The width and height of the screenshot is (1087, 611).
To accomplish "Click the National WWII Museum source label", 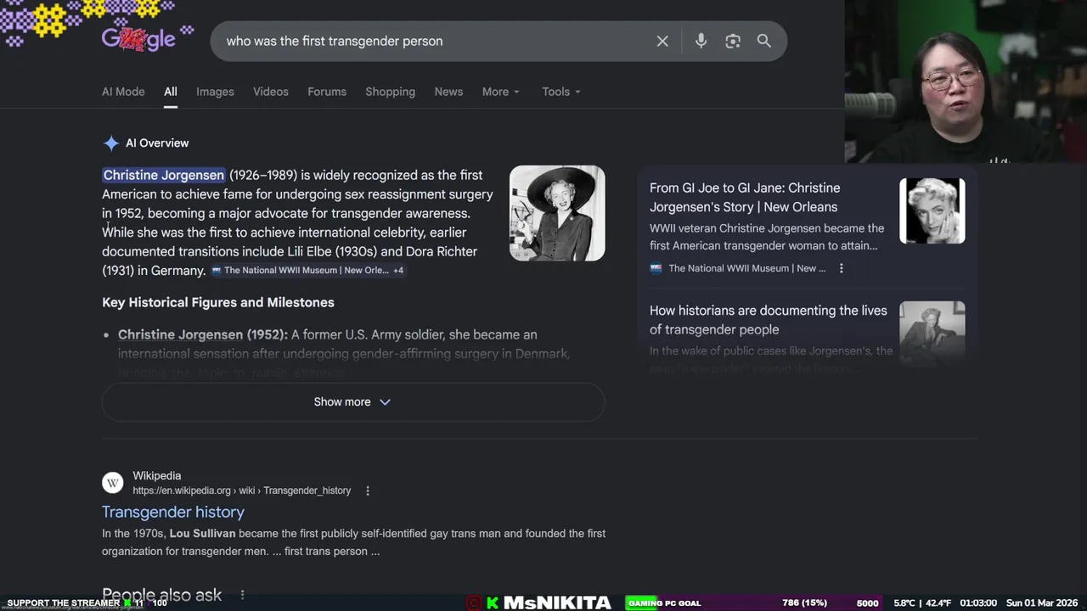I will coord(746,268).
